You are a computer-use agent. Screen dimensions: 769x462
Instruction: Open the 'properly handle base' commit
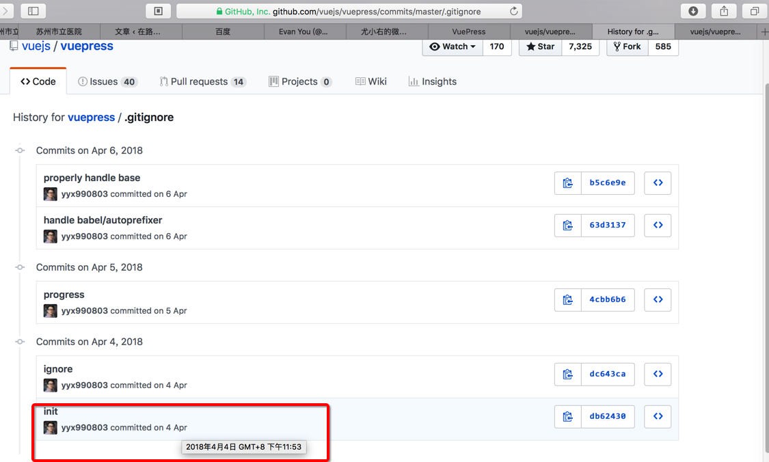[x=92, y=178]
